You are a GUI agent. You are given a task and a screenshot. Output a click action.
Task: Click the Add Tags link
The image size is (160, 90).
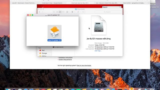pyautogui.click(x=98, y=51)
